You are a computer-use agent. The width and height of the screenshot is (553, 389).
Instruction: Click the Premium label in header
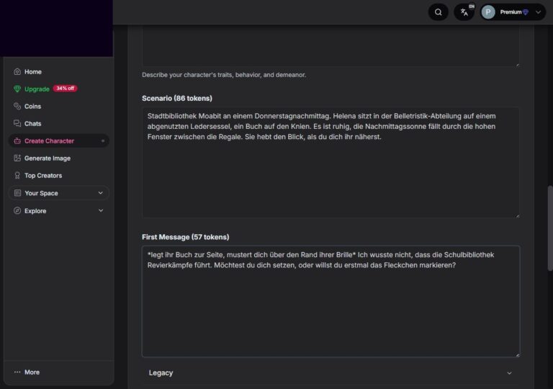coord(511,12)
